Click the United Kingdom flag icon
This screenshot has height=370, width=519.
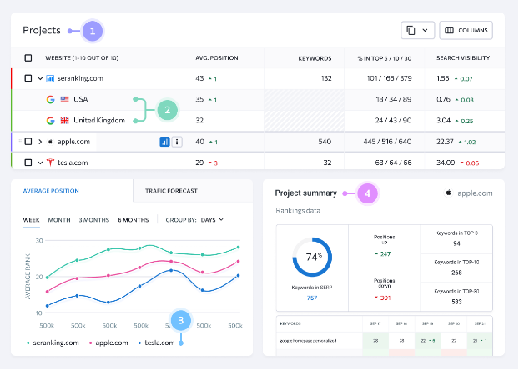(64, 121)
